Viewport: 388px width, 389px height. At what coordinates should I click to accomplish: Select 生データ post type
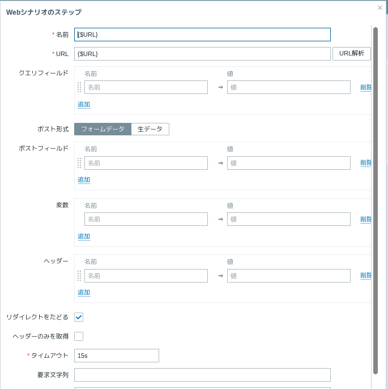(x=150, y=129)
